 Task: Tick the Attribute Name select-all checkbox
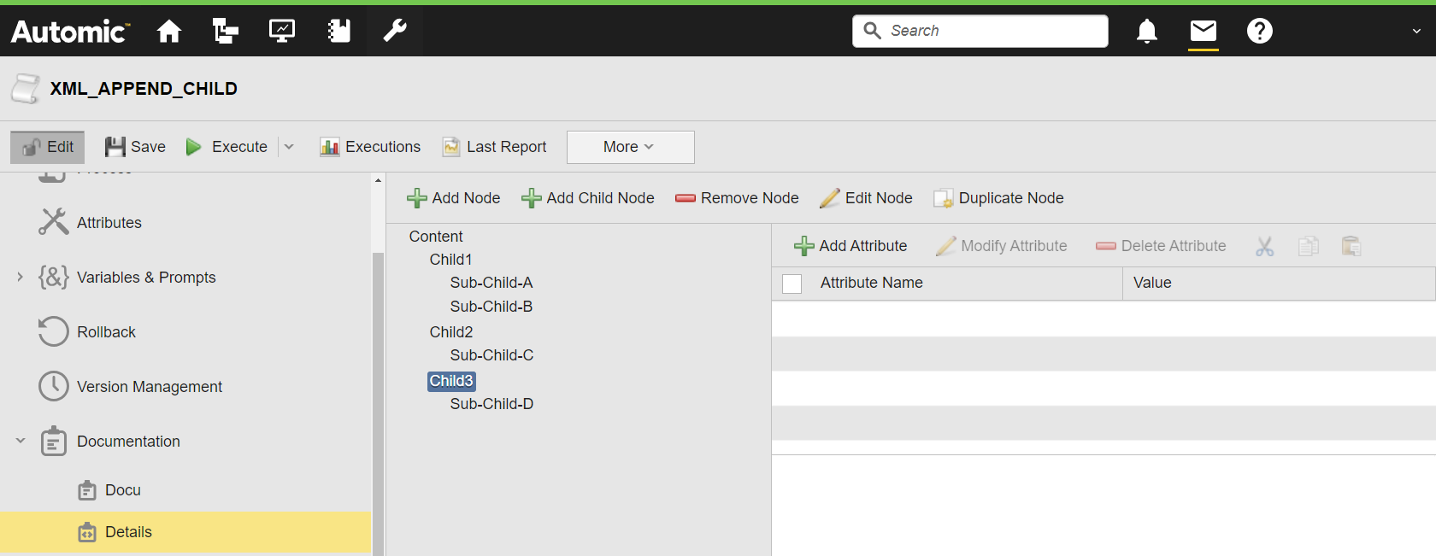[792, 284]
